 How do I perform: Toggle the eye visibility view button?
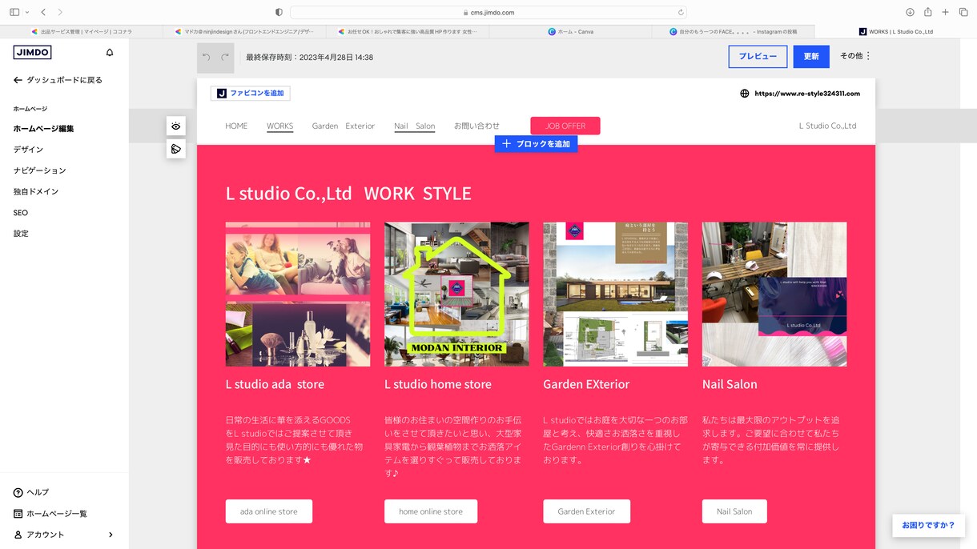176,126
